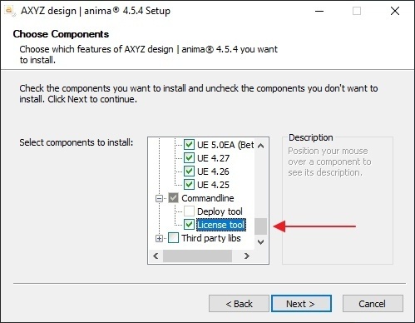The width and height of the screenshot is (415, 323).
Task: Cancel the anima setup
Action: [x=373, y=304]
